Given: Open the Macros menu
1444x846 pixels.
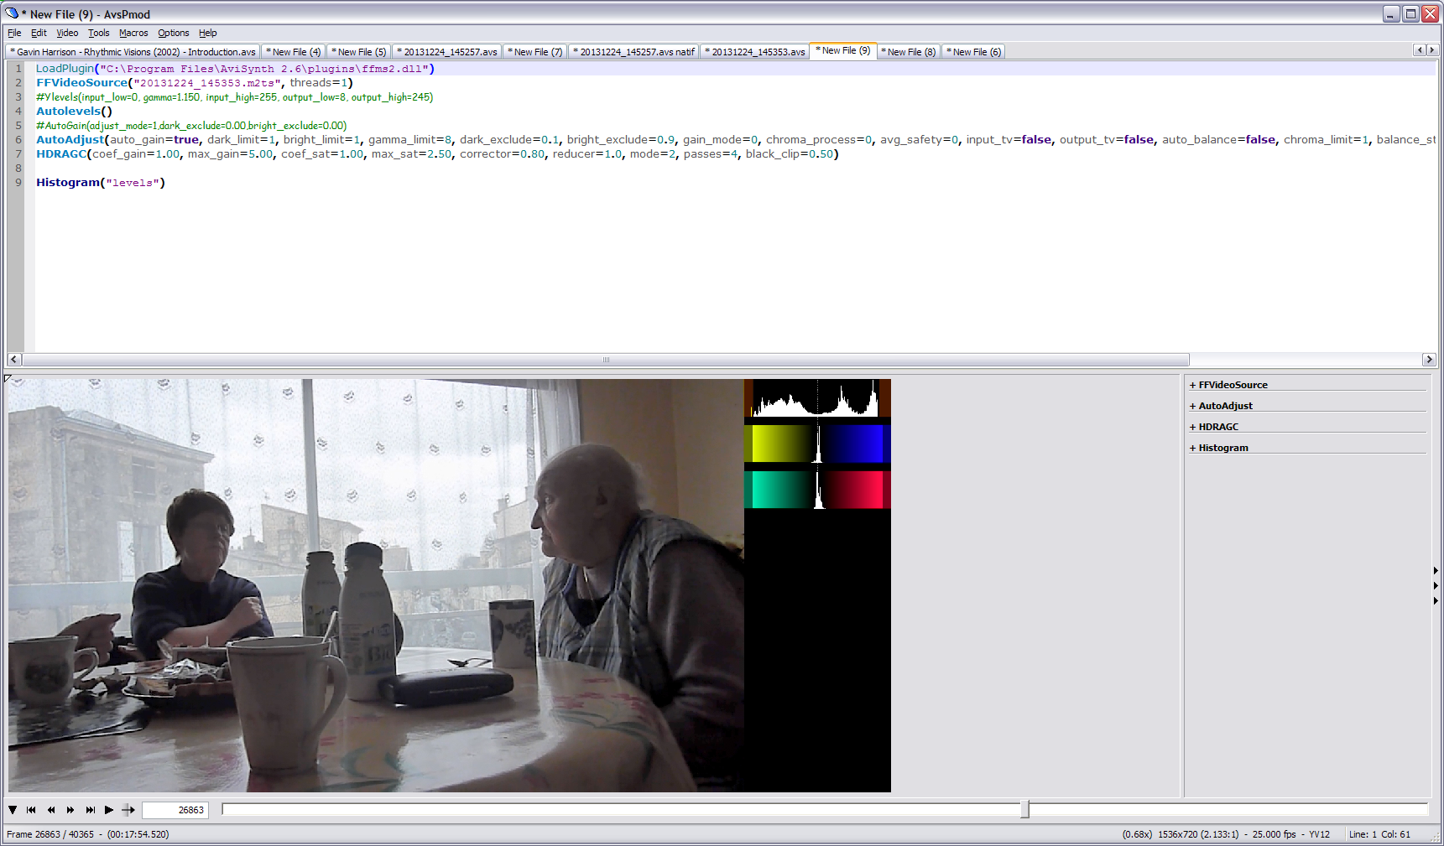Looking at the screenshot, I should (133, 33).
